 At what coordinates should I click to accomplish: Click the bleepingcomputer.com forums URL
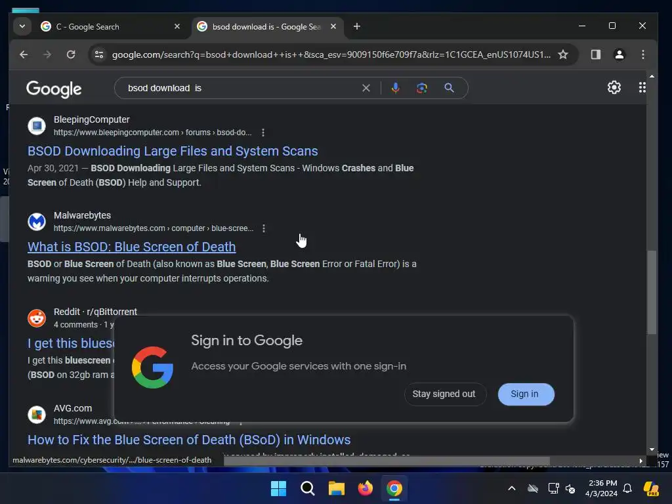152,133
